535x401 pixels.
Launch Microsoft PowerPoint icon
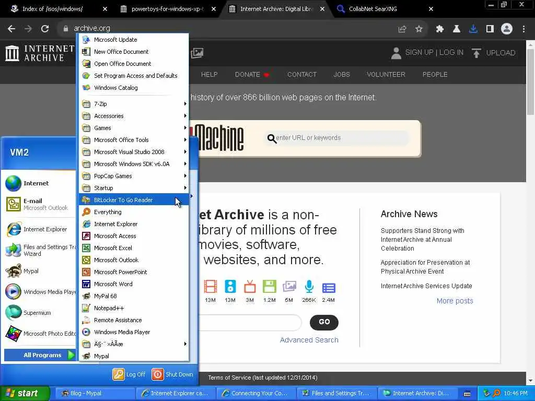point(86,272)
